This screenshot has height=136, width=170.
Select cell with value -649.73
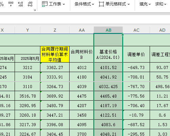pyautogui.click(x=136, y=67)
